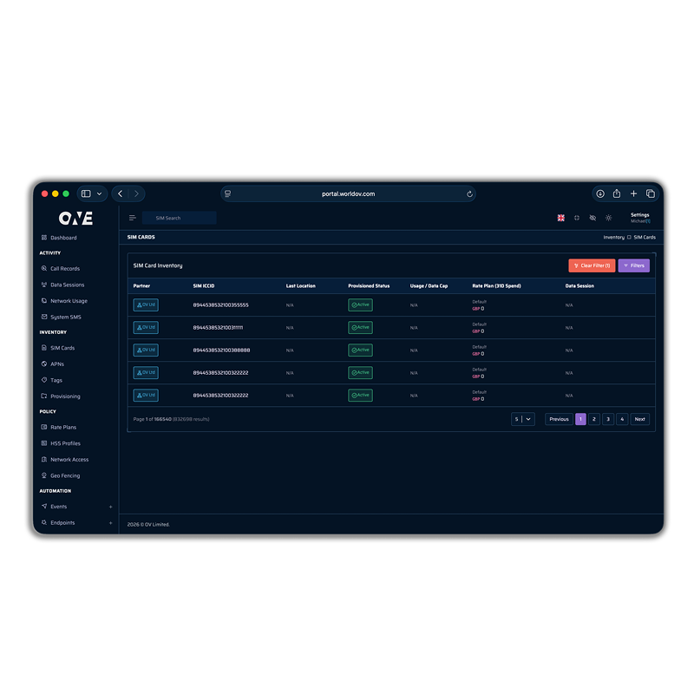Viewport: 694px width, 694px height.
Task: Click the SIM Search input field
Action: (x=180, y=218)
